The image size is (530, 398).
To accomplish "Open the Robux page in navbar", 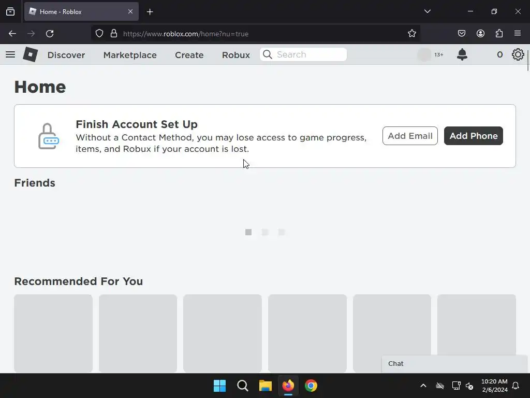I will click(x=236, y=55).
